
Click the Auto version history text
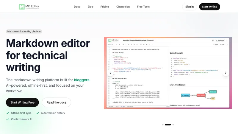[53, 113]
